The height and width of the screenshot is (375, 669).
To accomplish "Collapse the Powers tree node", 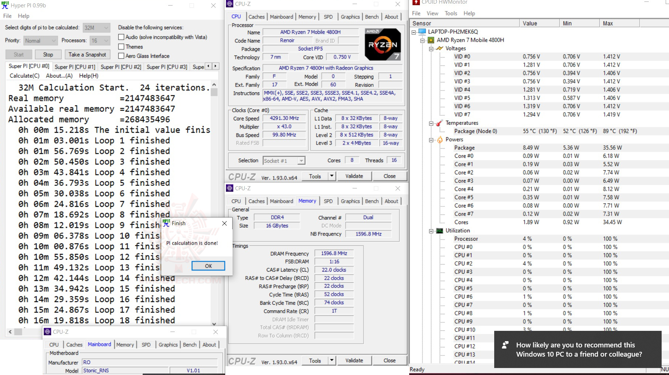I will click(431, 140).
